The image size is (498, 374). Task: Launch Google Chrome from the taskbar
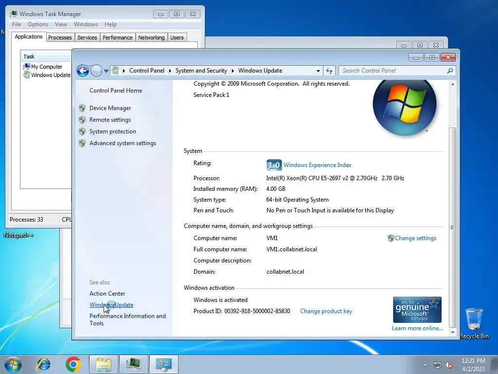tap(73, 364)
